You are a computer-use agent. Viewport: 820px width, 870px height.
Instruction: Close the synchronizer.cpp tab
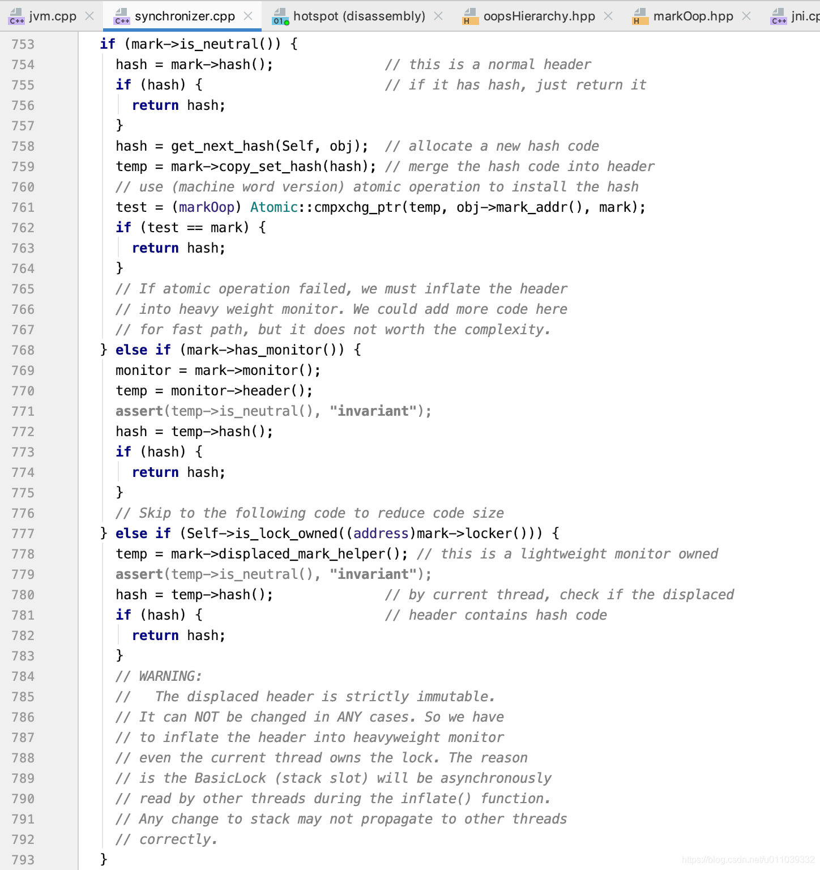(247, 16)
